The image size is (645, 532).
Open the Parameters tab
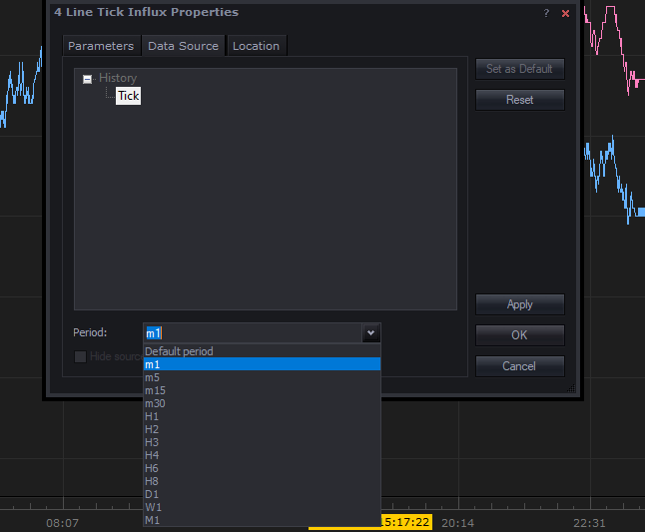(x=101, y=46)
